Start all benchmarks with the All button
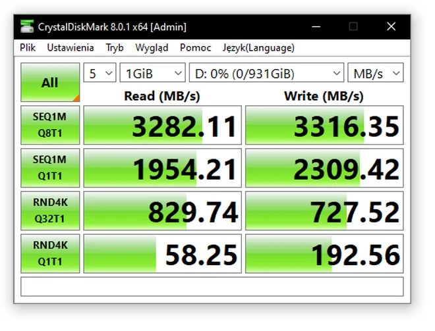The height and width of the screenshot is (331, 435). (x=50, y=83)
